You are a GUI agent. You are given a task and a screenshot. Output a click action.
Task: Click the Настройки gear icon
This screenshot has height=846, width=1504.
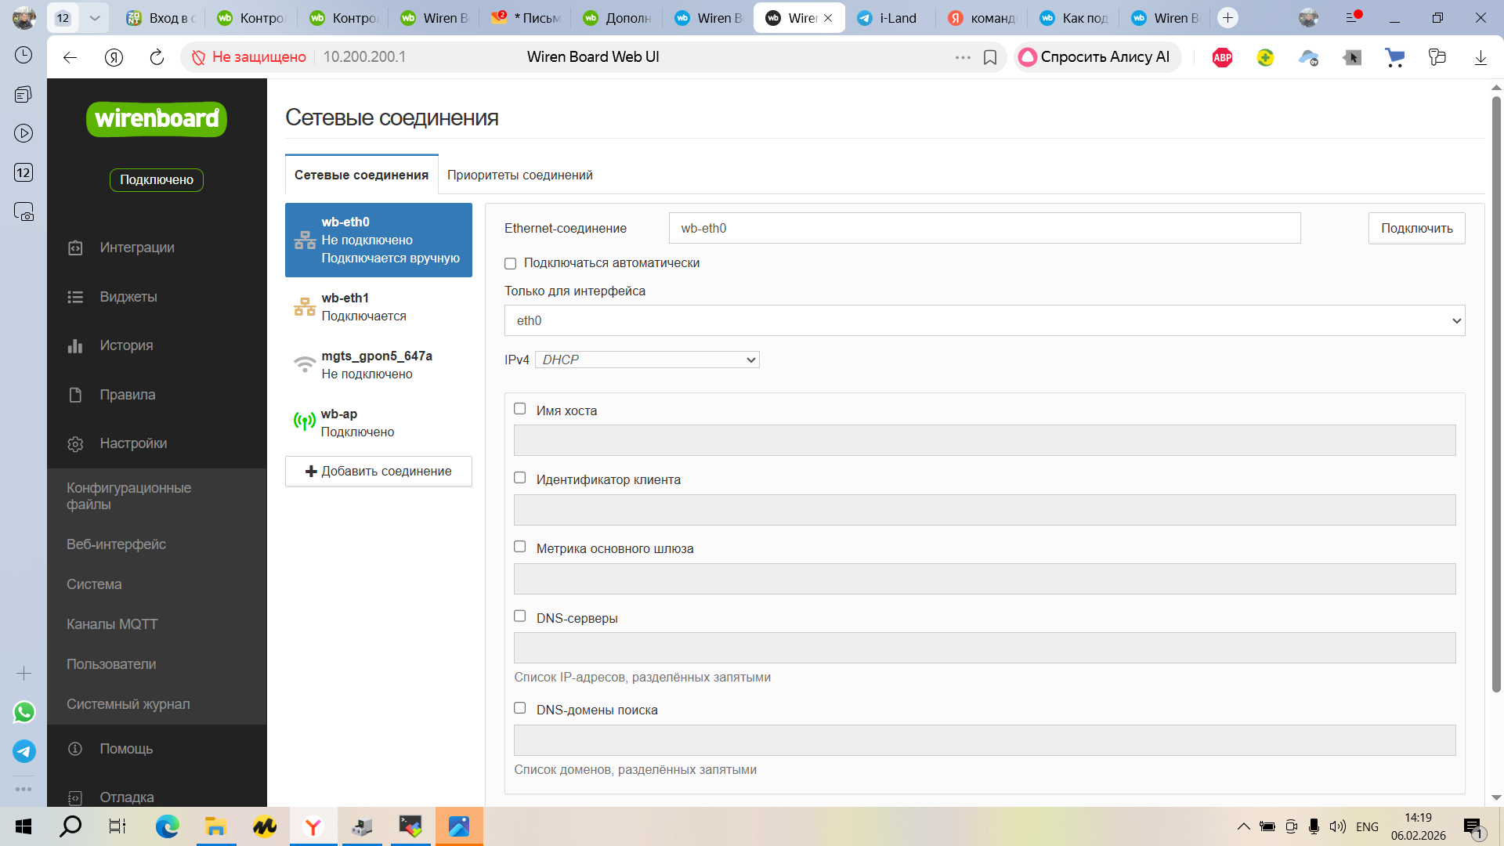coord(75,443)
